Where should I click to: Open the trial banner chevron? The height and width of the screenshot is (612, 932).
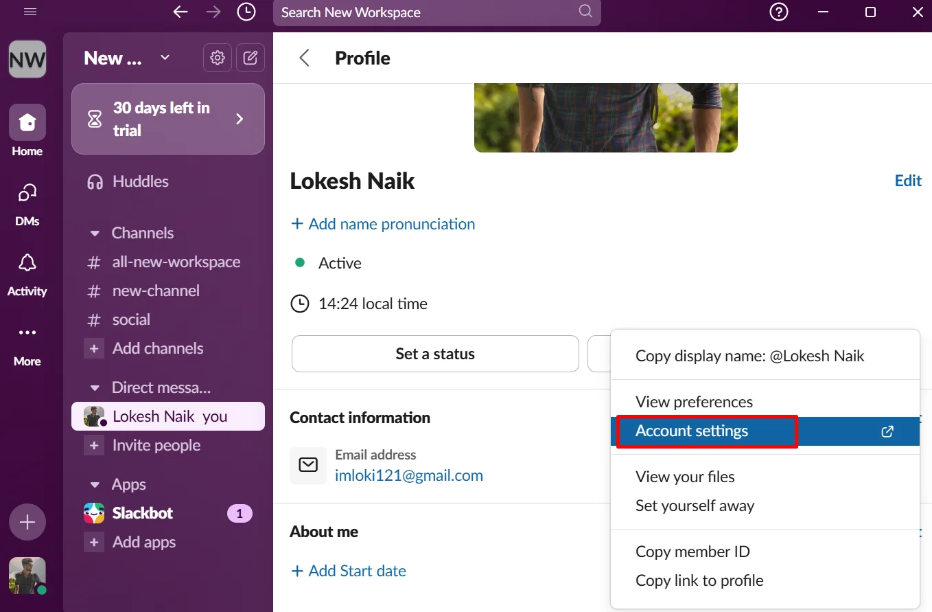click(x=240, y=119)
